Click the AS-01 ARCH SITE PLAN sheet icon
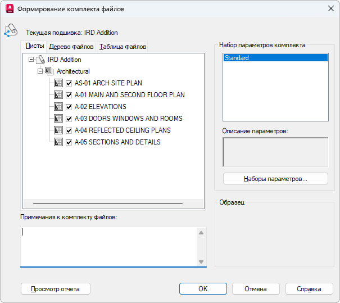This screenshot has height=303, width=340. pos(58,83)
